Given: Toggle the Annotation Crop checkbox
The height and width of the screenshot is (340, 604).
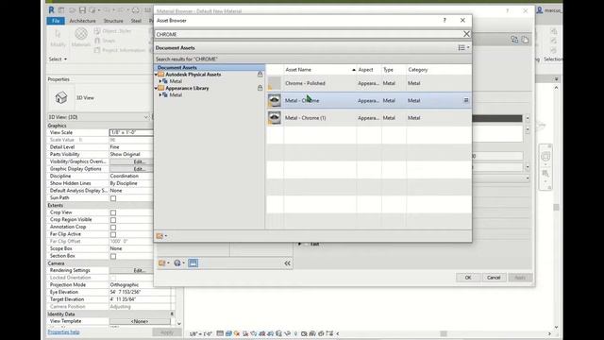Looking at the screenshot, I should [113, 228].
